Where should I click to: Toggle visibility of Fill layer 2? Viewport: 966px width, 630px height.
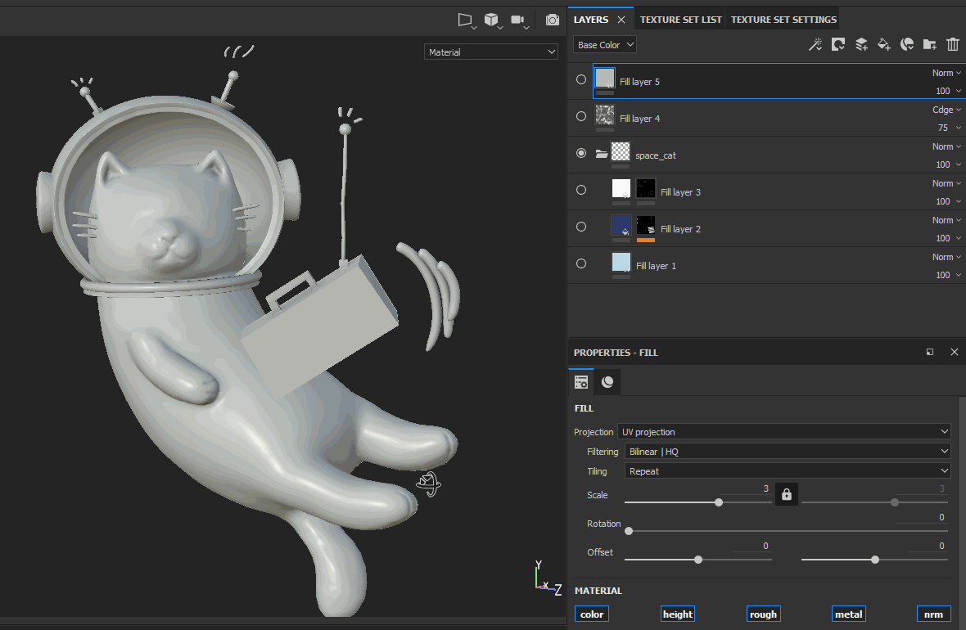(581, 227)
